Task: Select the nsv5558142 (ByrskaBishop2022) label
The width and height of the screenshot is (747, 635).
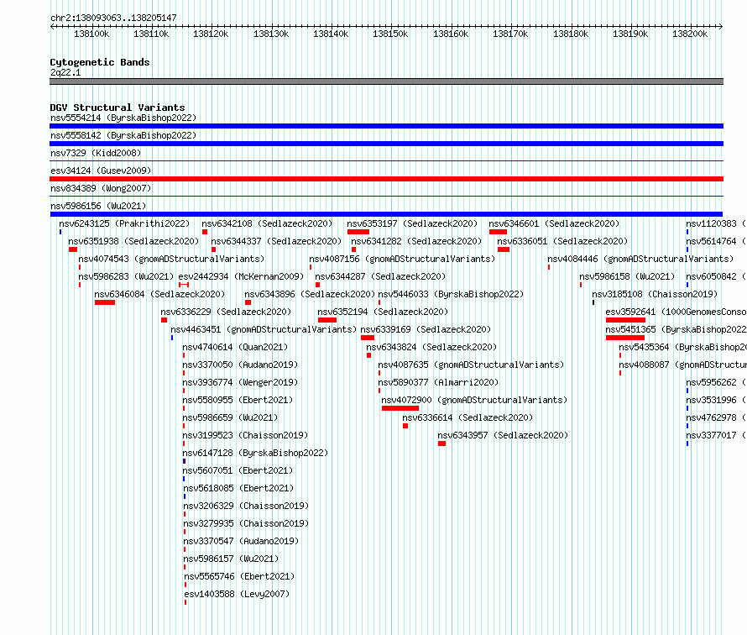Action: (x=123, y=135)
